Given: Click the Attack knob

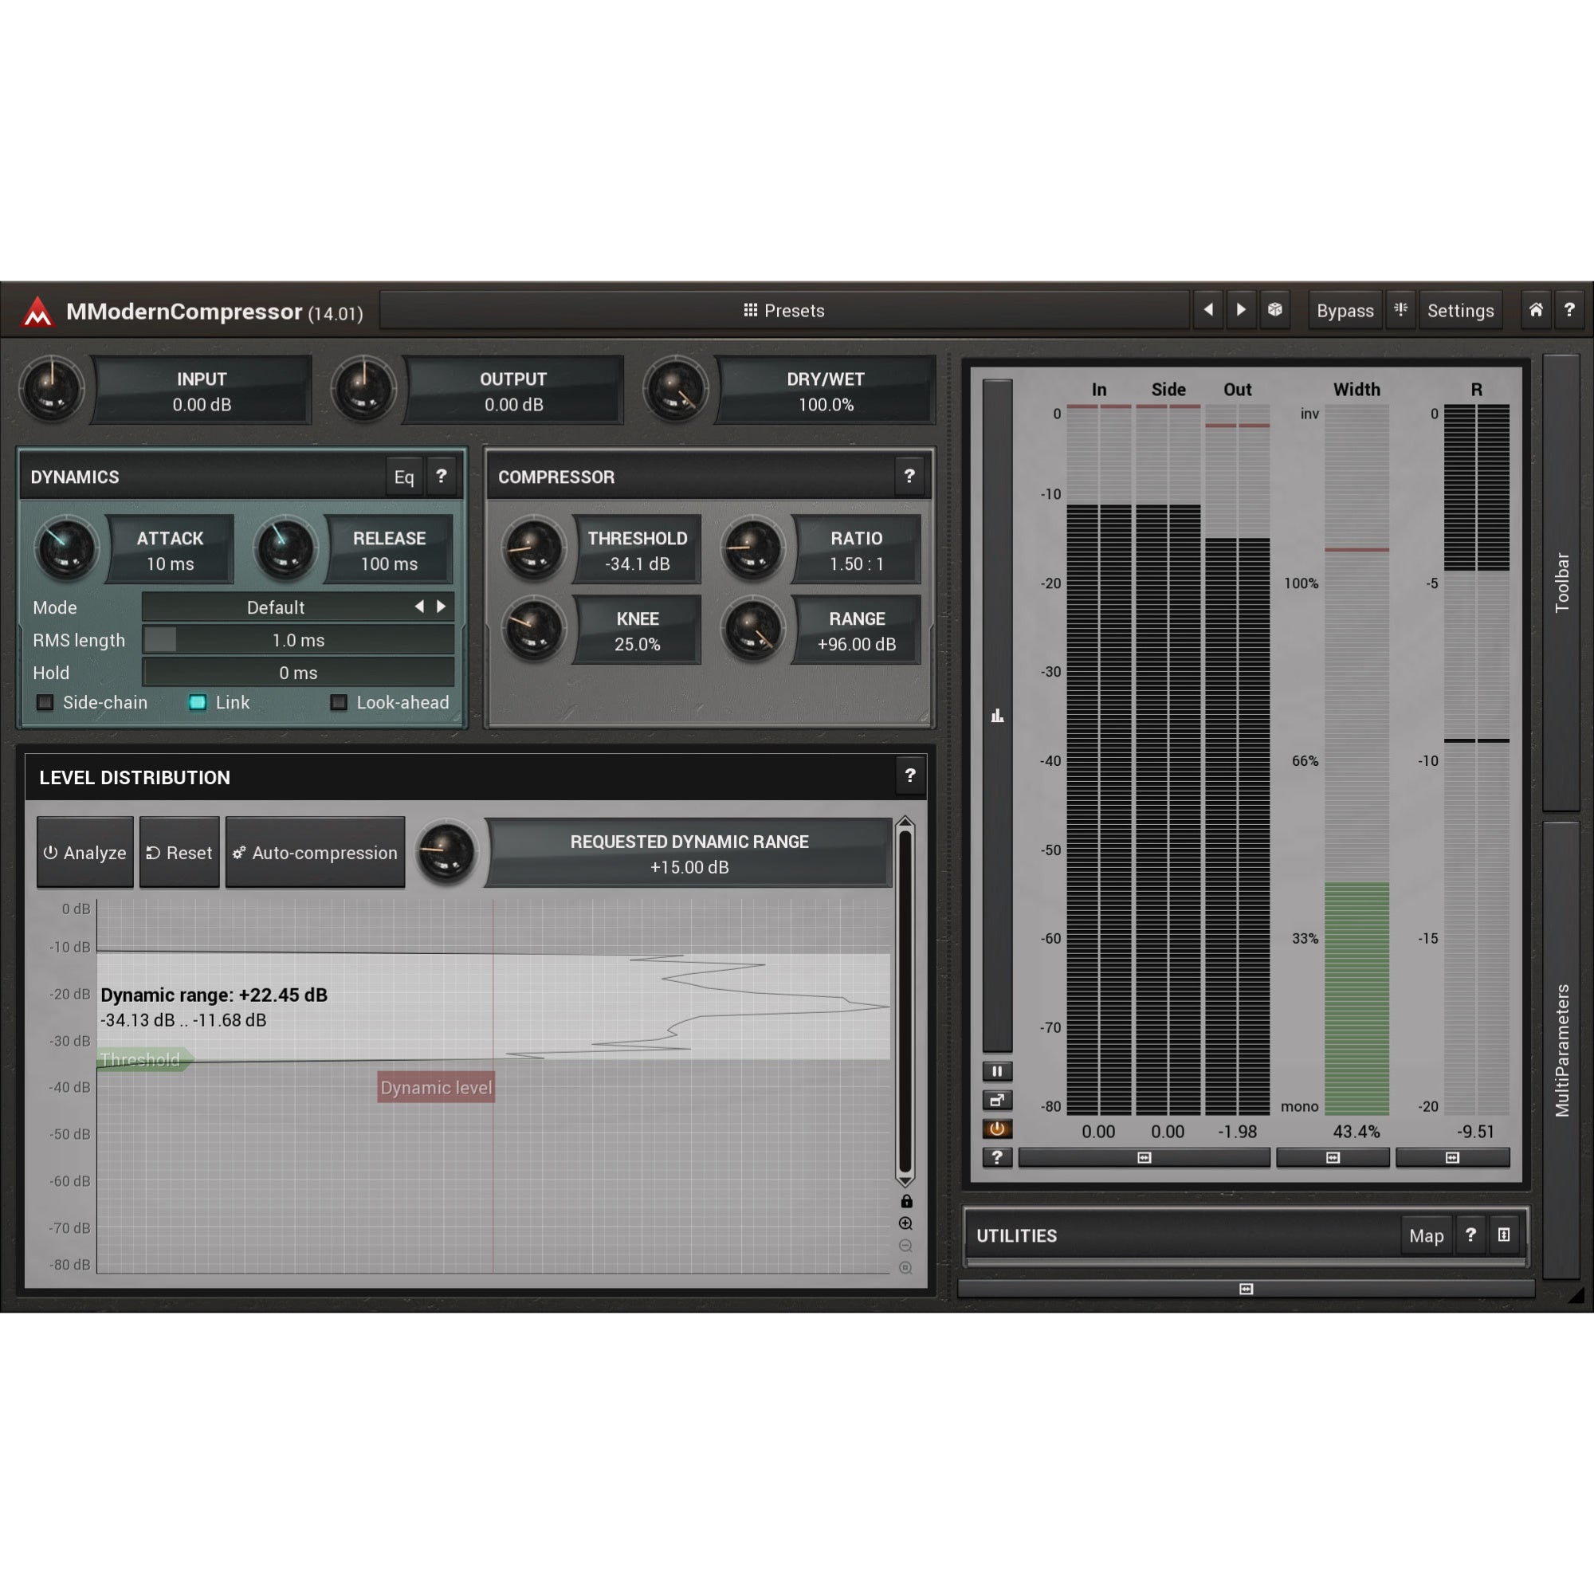Looking at the screenshot, I should [67, 548].
